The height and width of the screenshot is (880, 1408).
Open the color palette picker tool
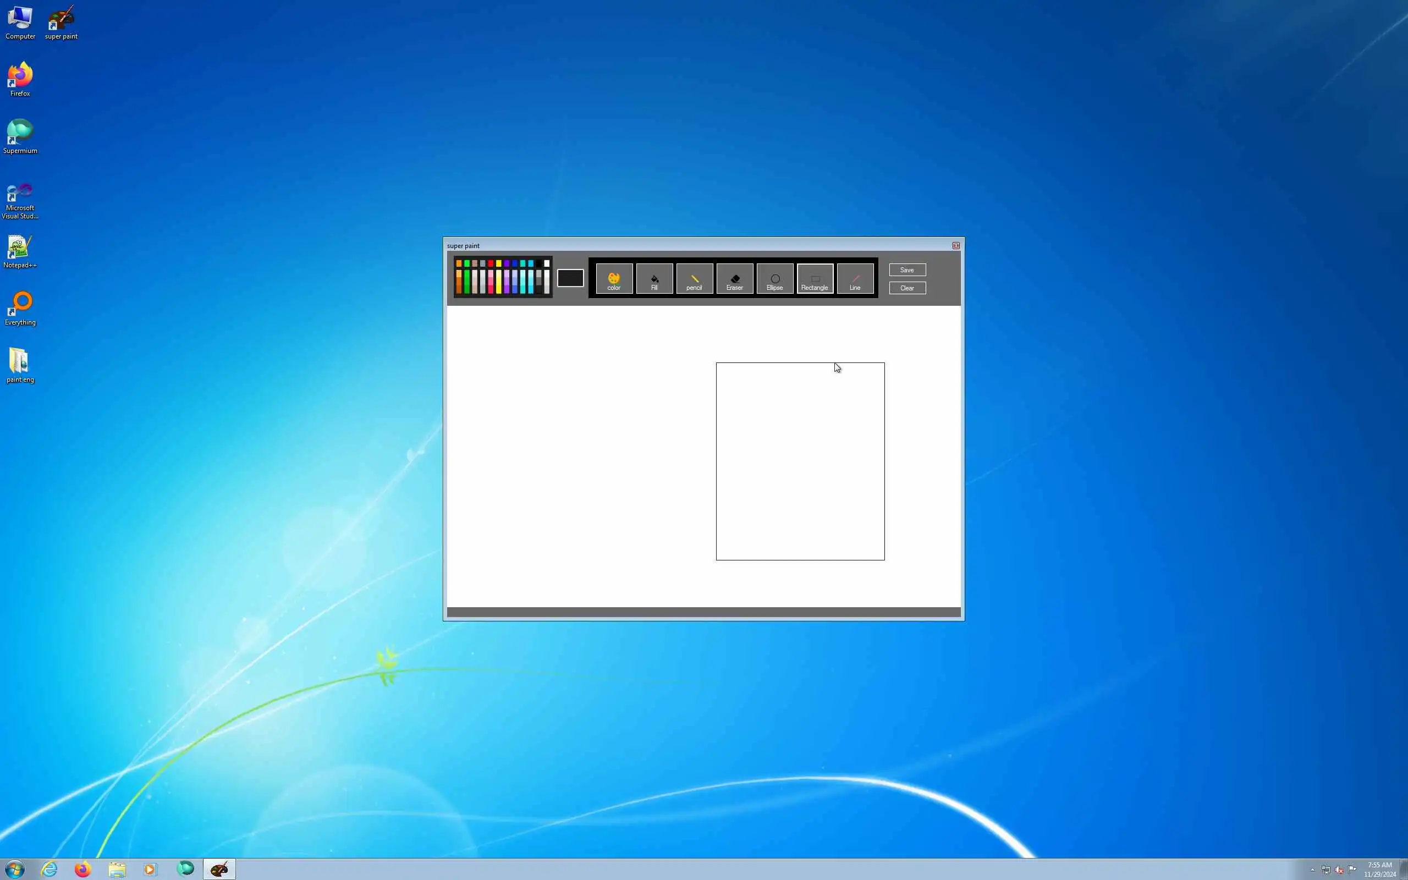coord(614,279)
